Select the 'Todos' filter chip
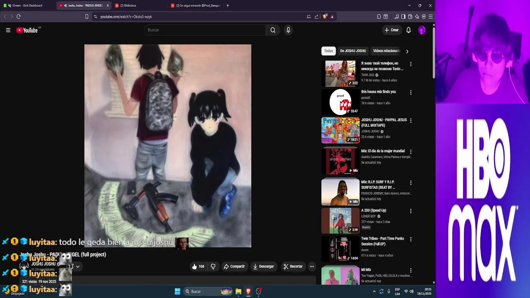 point(328,51)
